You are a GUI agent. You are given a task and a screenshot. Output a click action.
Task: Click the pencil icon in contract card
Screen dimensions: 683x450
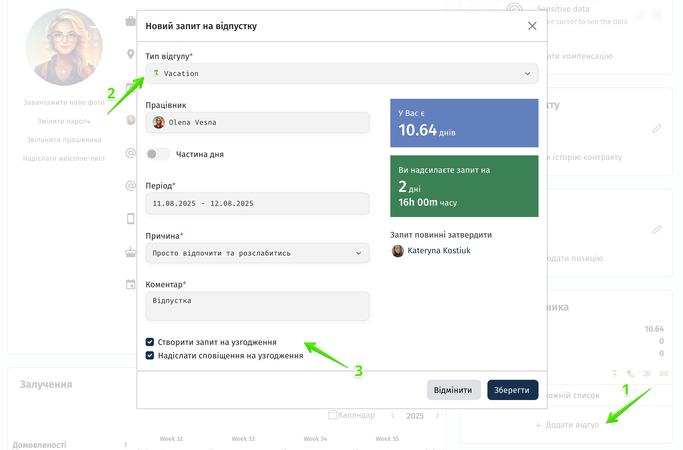[657, 128]
